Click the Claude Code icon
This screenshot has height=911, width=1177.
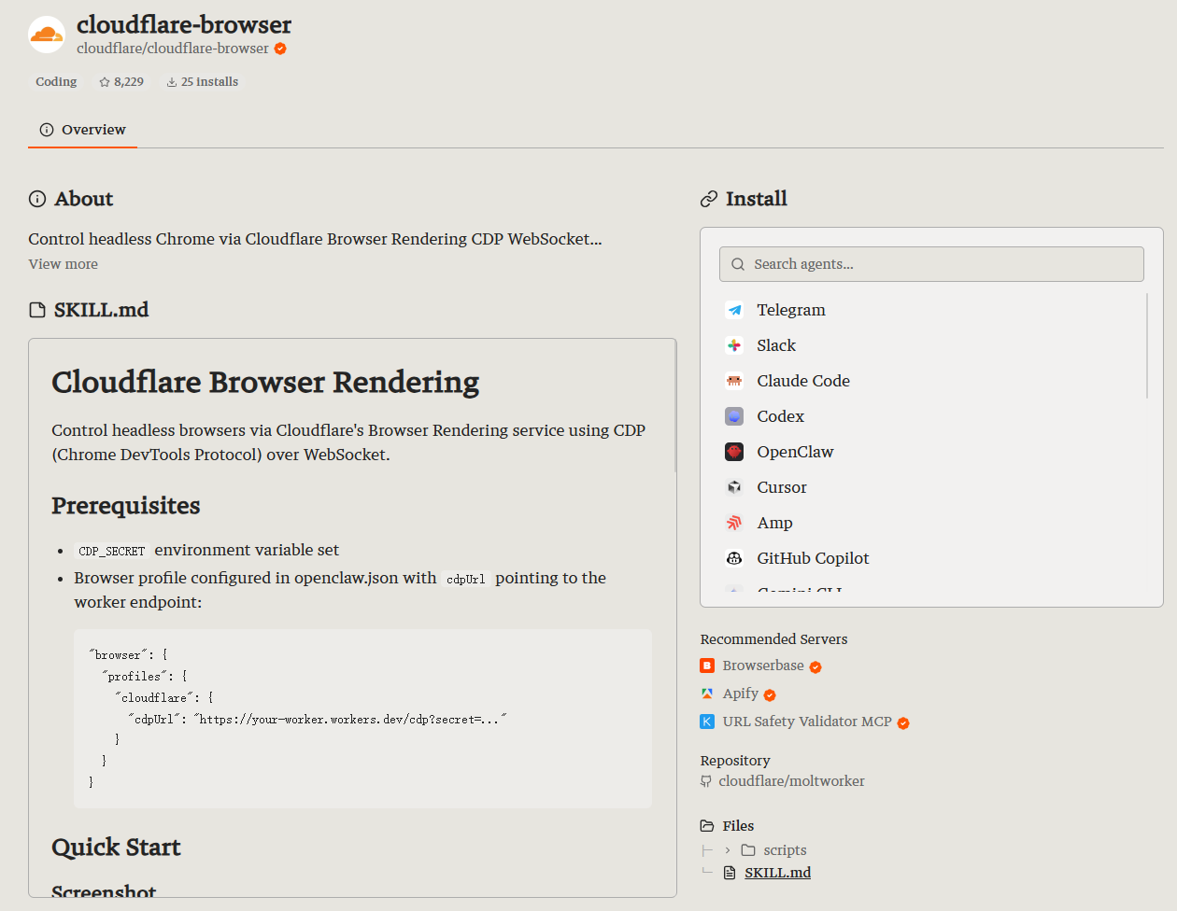pos(734,381)
